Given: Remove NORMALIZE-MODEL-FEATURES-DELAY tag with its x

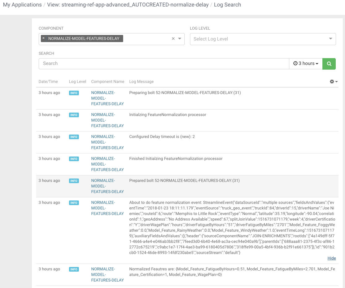Looking at the screenshot, I should point(44,38).
